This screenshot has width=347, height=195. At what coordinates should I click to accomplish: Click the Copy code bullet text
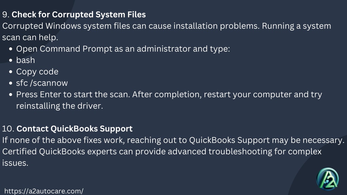[x=37, y=72]
